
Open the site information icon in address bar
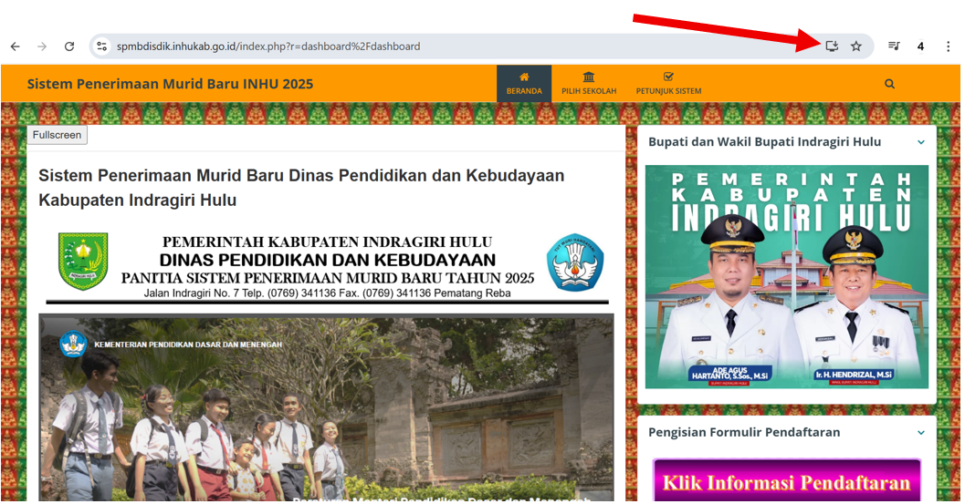click(102, 46)
